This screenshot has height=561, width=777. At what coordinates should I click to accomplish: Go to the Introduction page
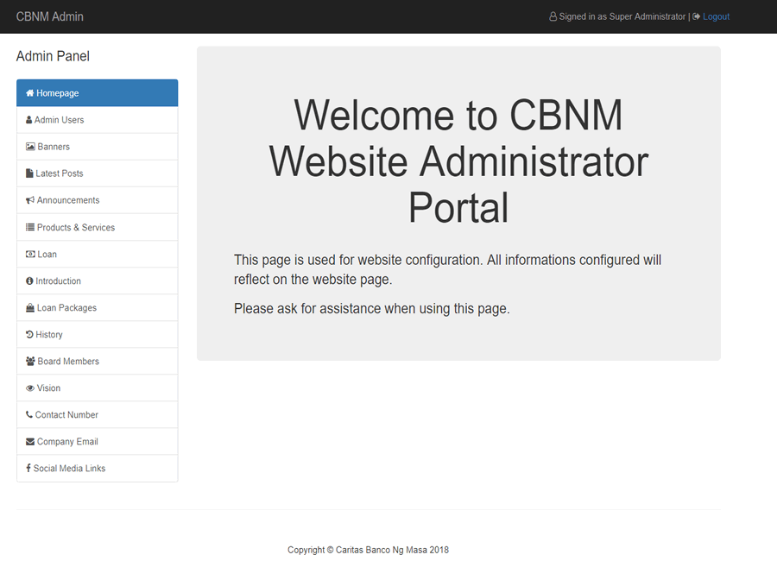point(58,281)
